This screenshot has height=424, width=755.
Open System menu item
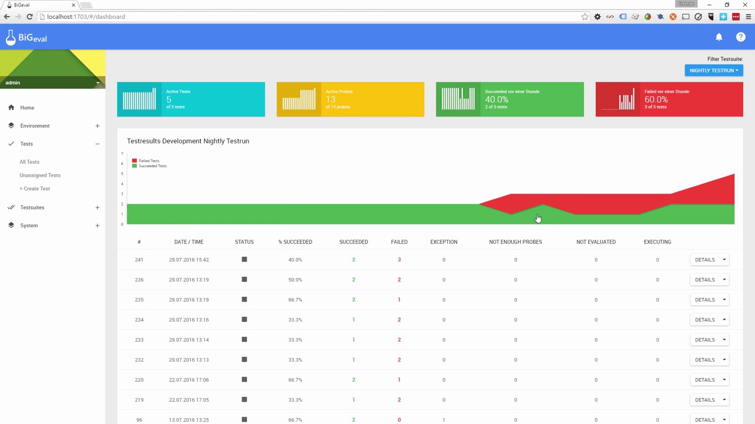(x=29, y=226)
